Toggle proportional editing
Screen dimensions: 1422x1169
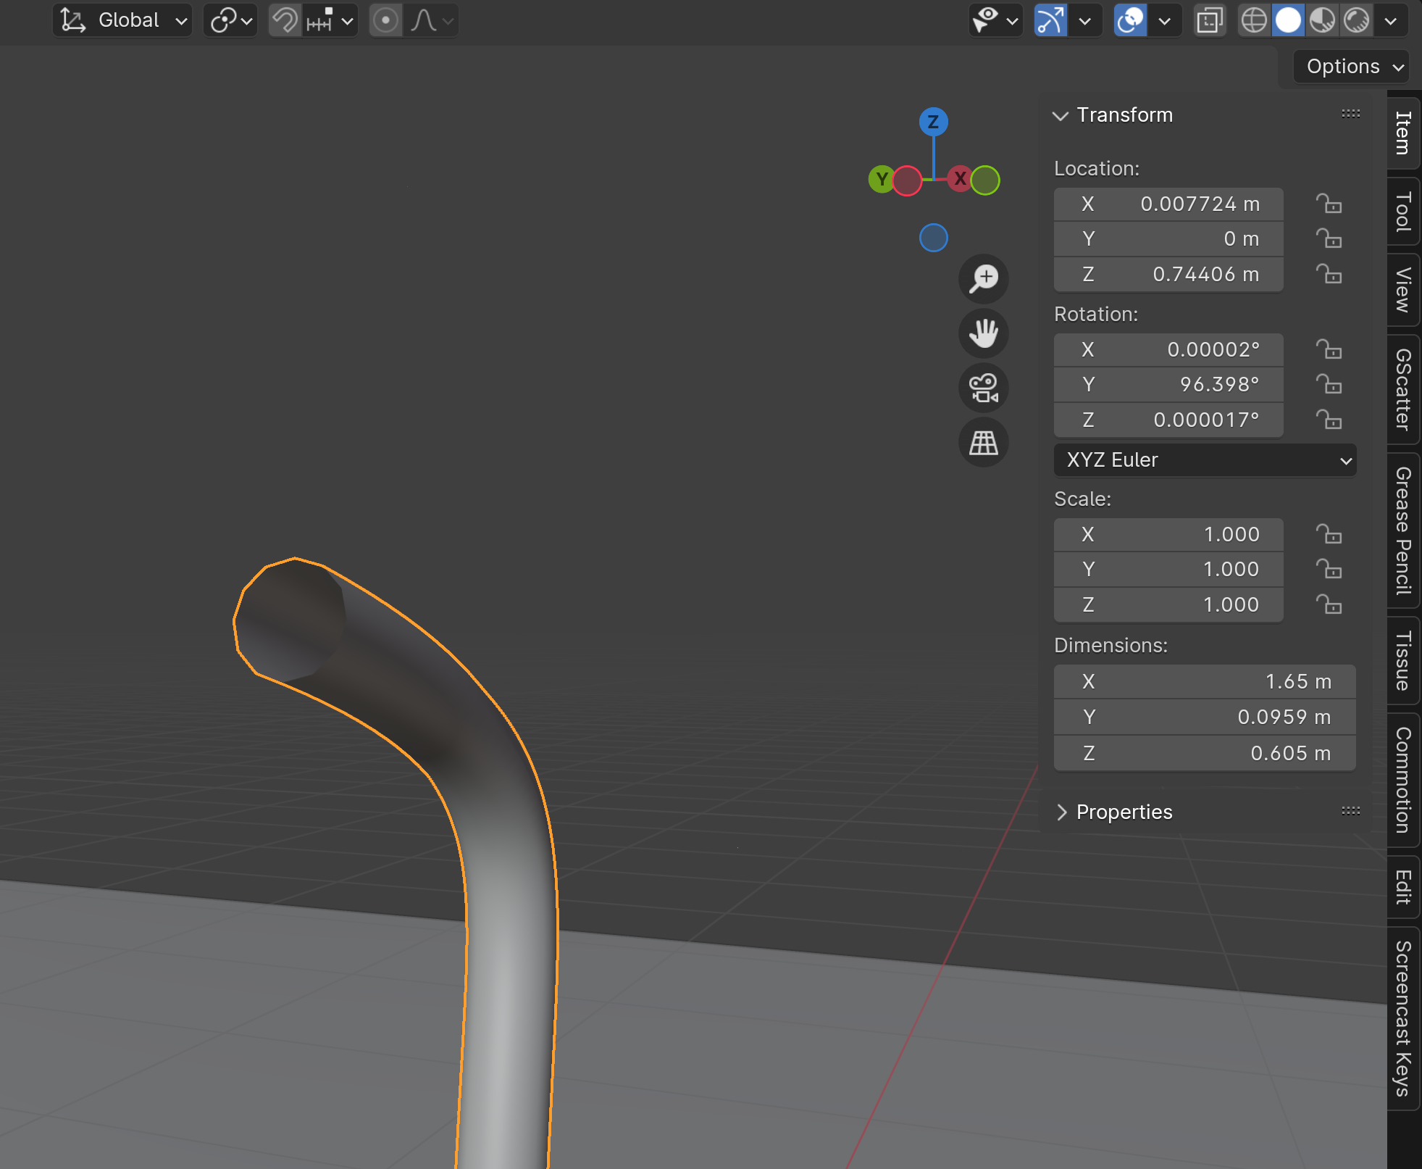coord(385,20)
